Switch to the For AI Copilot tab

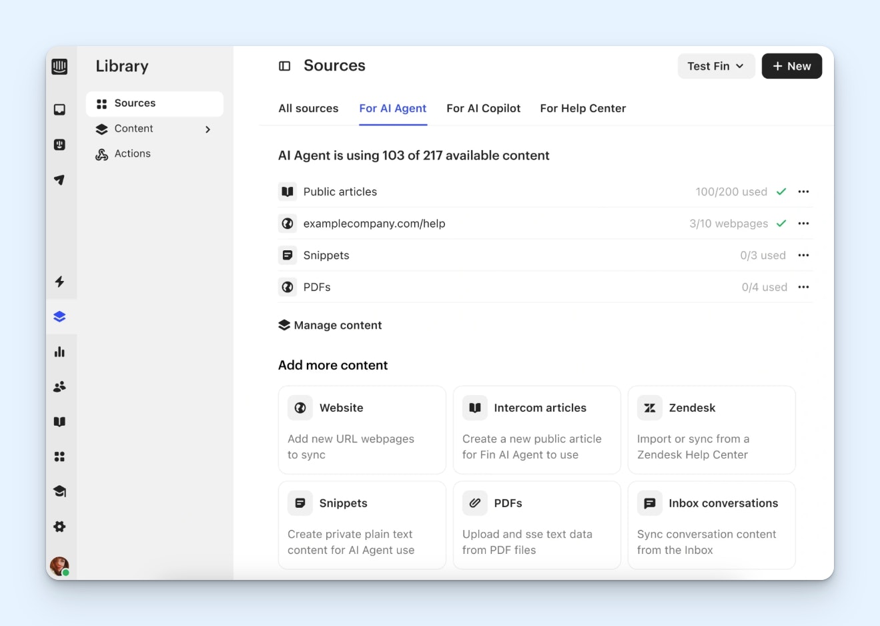pos(483,108)
